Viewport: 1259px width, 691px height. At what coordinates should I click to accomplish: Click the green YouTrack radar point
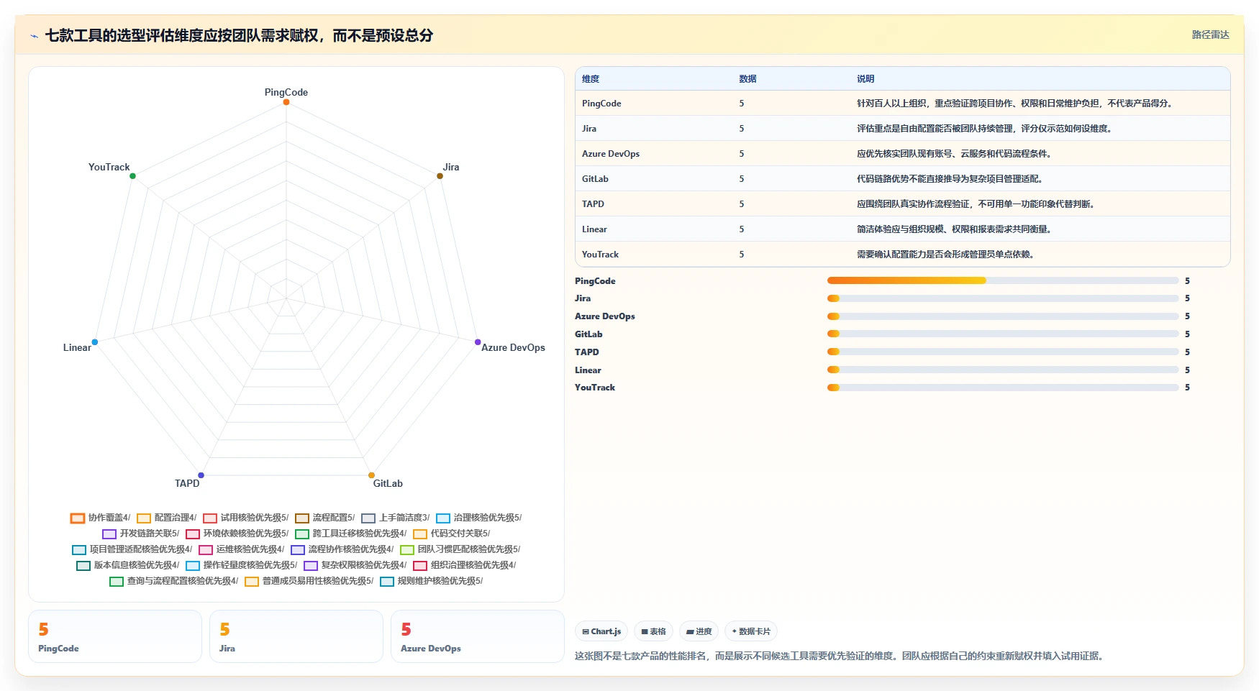point(132,175)
